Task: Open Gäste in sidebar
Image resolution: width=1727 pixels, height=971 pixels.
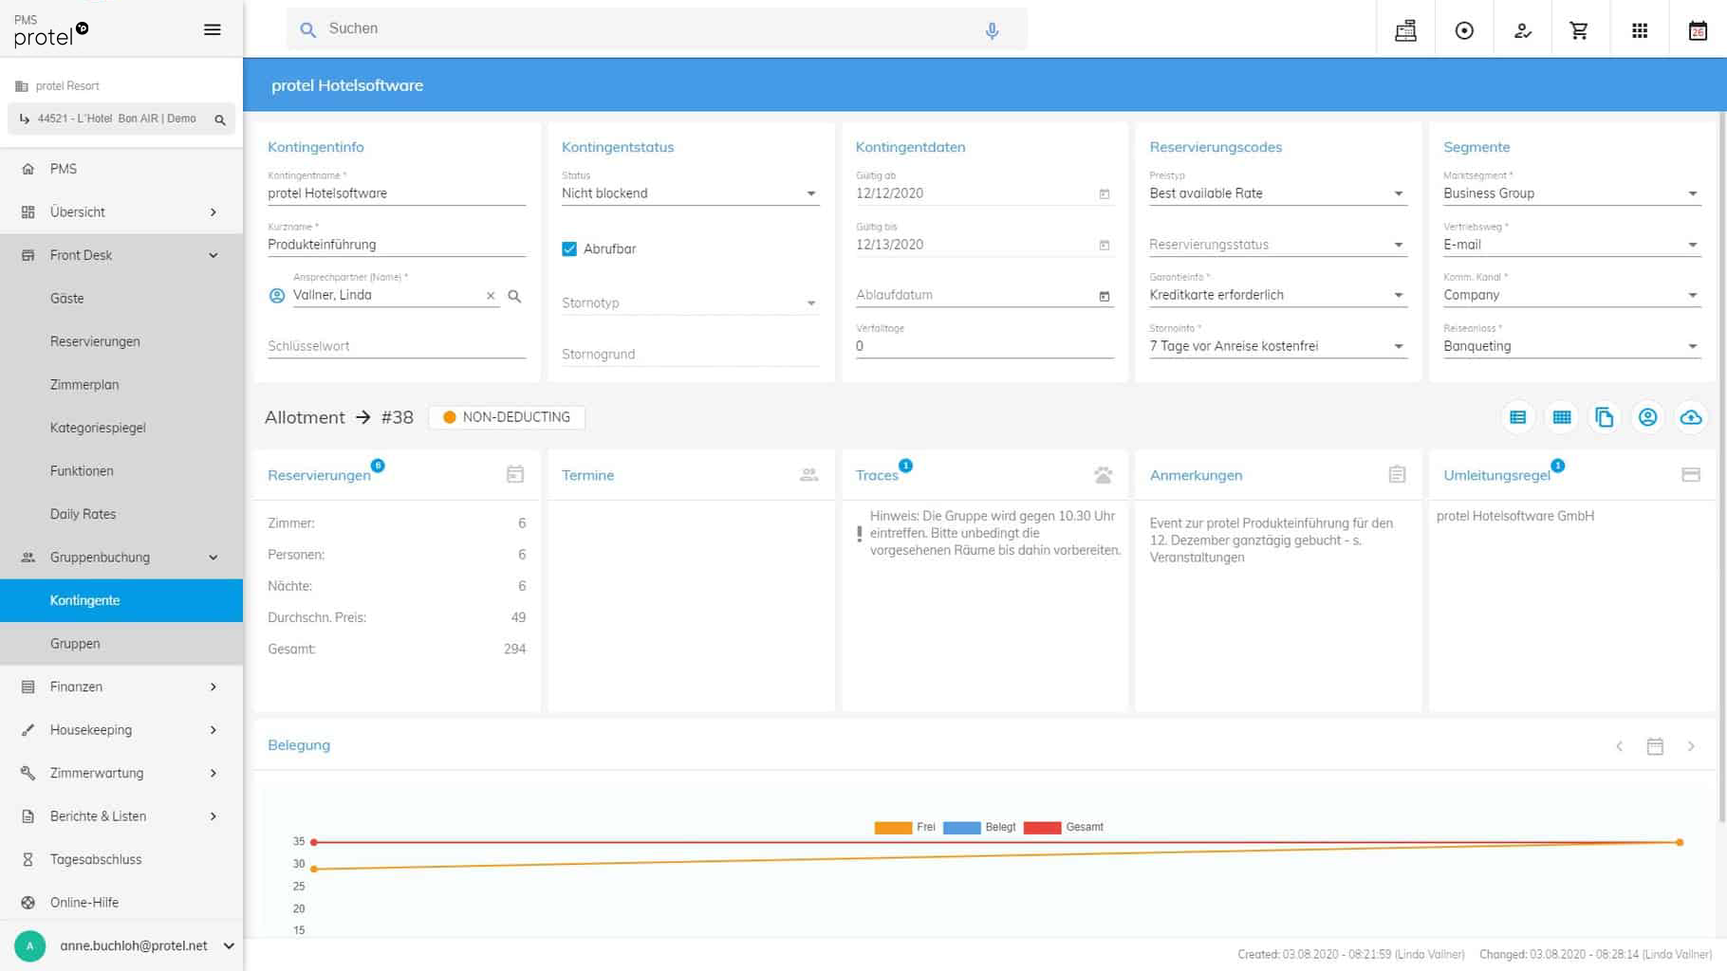Action: tap(121, 298)
